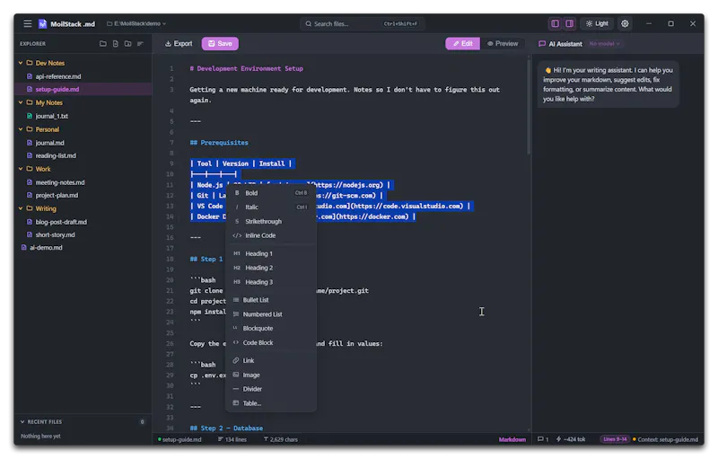Screen dimensions: 718x459
Task: Collapse the Personal folder
Action: (x=21, y=129)
